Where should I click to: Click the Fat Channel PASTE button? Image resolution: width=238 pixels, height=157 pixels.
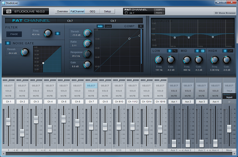click(x=159, y=13)
